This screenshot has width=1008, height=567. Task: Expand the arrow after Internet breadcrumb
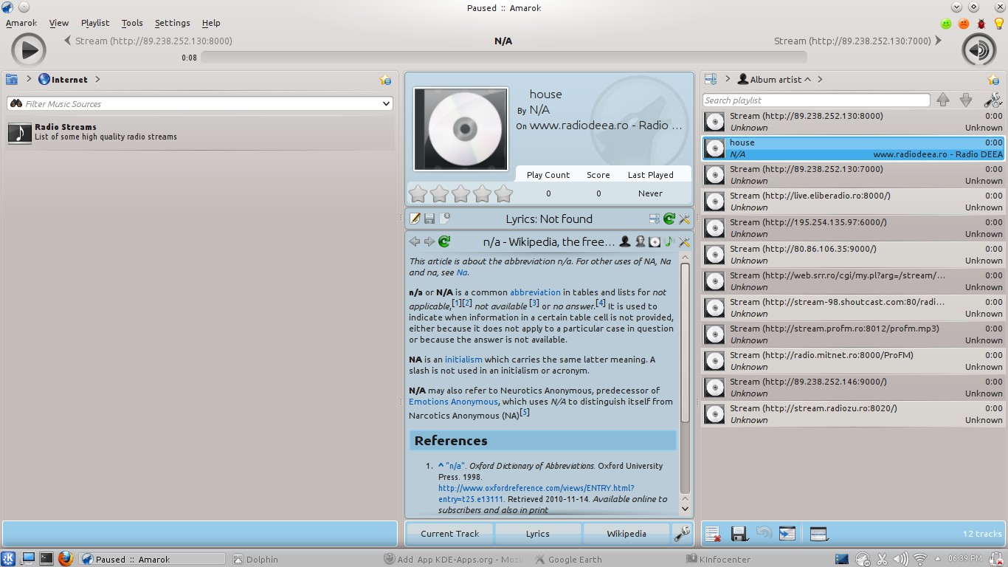click(97, 79)
